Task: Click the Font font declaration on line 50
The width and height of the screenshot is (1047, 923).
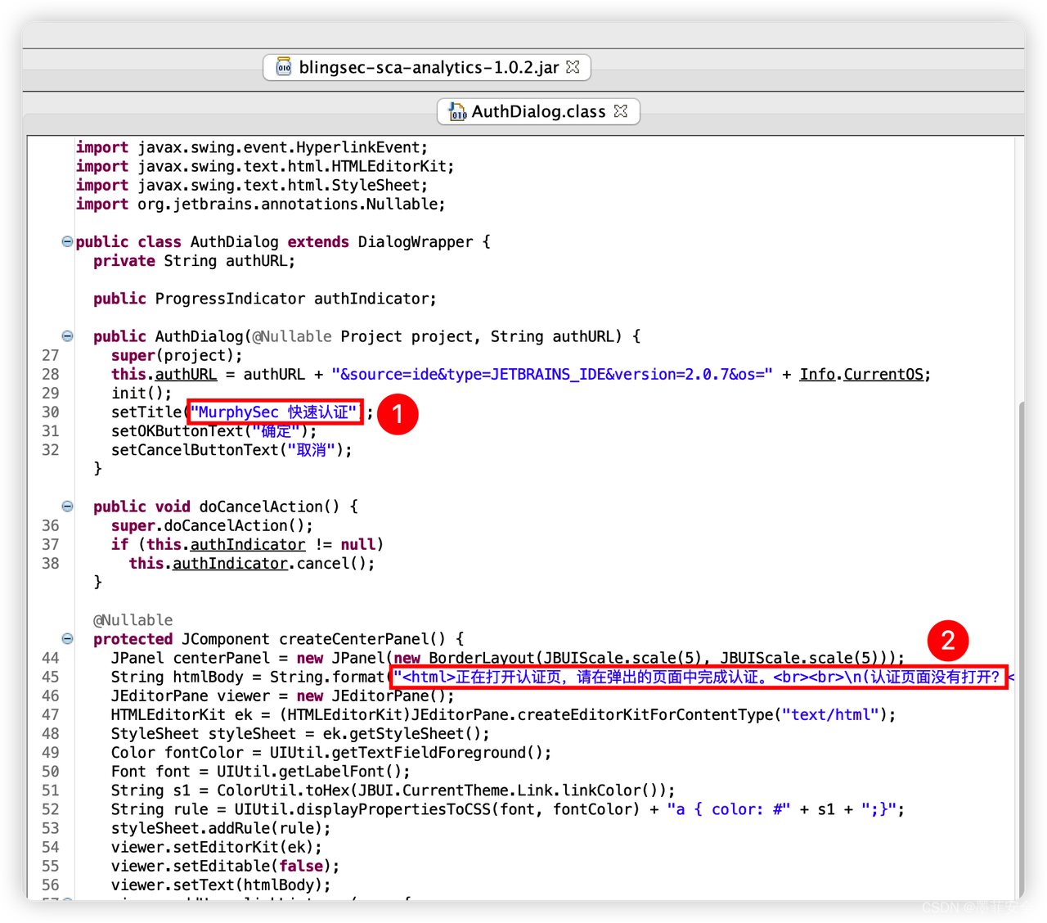Action: [x=261, y=772]
